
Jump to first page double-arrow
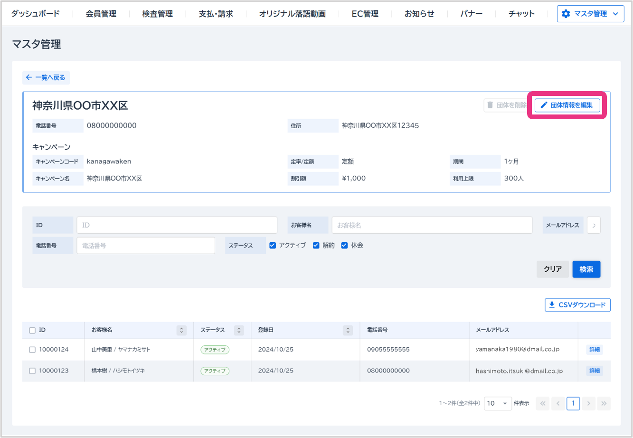tap(543, 403)
